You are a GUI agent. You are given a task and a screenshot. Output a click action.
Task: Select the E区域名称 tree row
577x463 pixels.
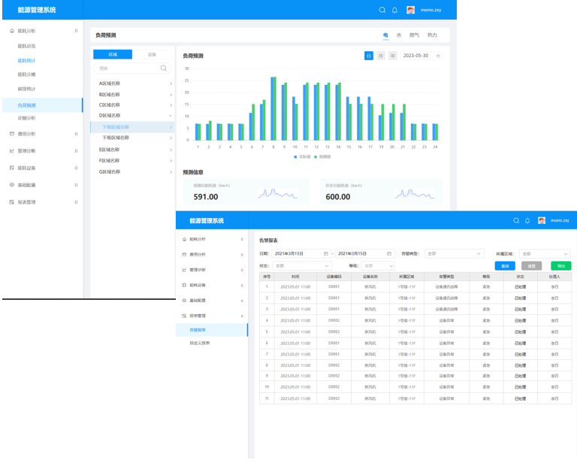click(132, 150)
